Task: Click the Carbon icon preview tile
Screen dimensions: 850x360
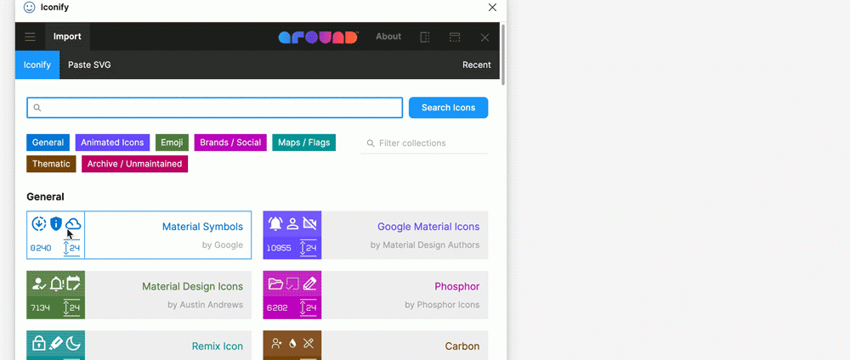Action: click(x=292, y=346)
